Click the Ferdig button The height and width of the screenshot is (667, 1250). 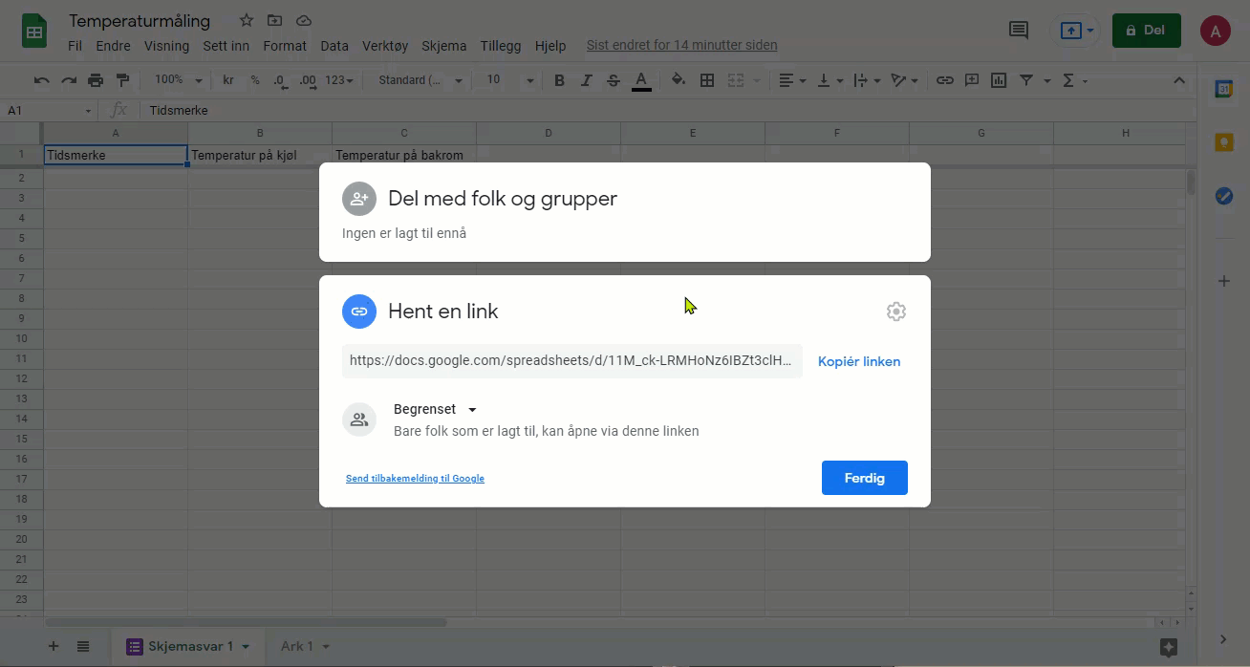[x=865, y=478]
